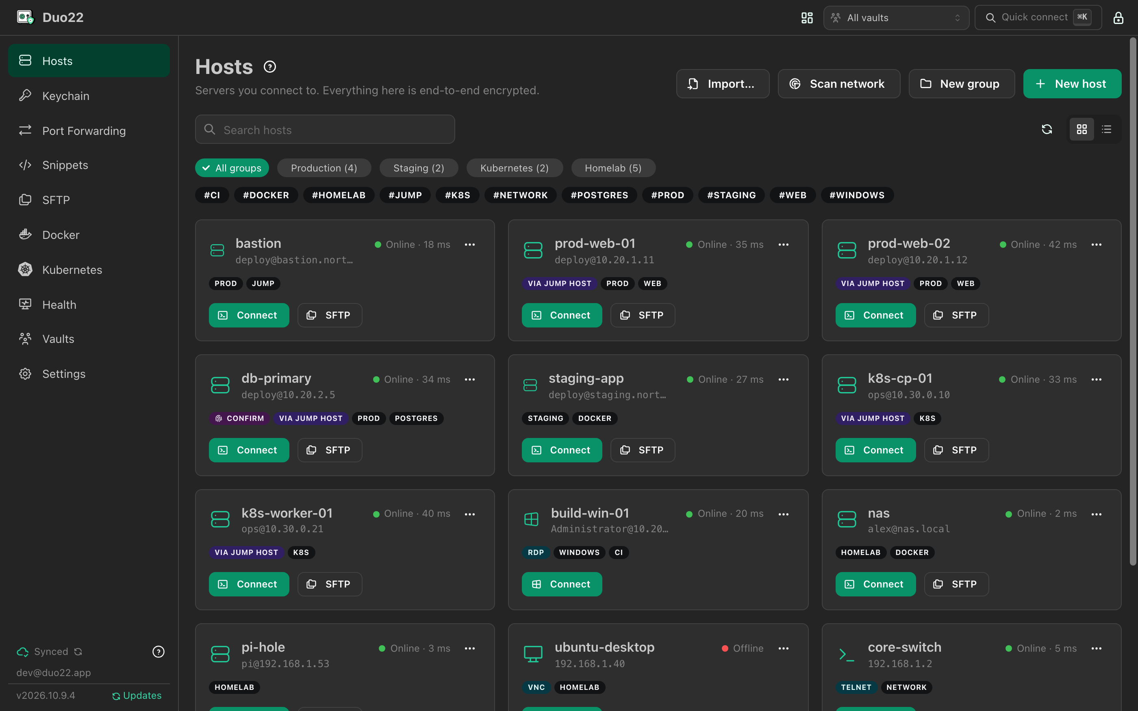Switch to list view layout

1106,129
